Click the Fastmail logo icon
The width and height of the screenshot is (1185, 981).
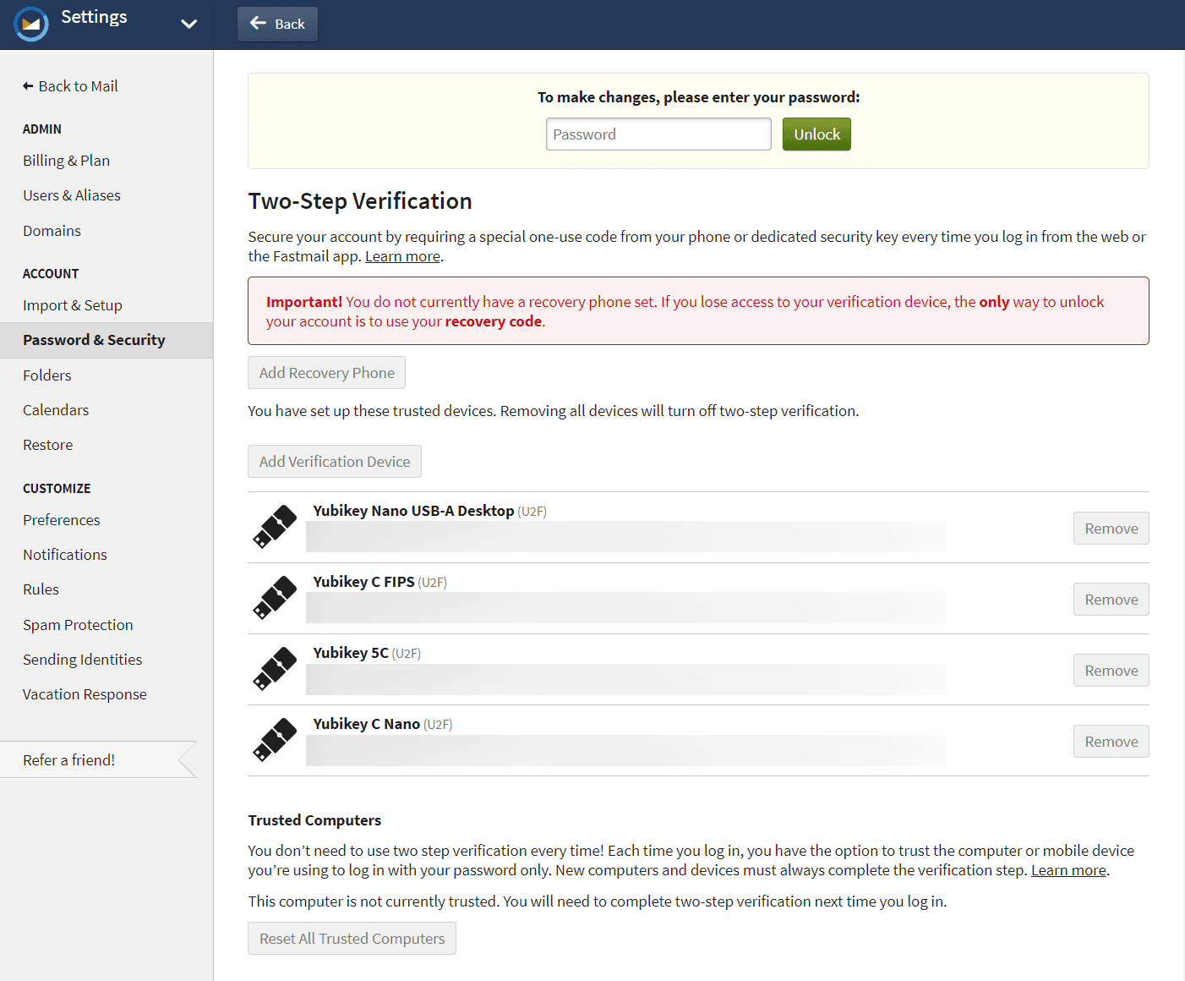click(31, 24)
